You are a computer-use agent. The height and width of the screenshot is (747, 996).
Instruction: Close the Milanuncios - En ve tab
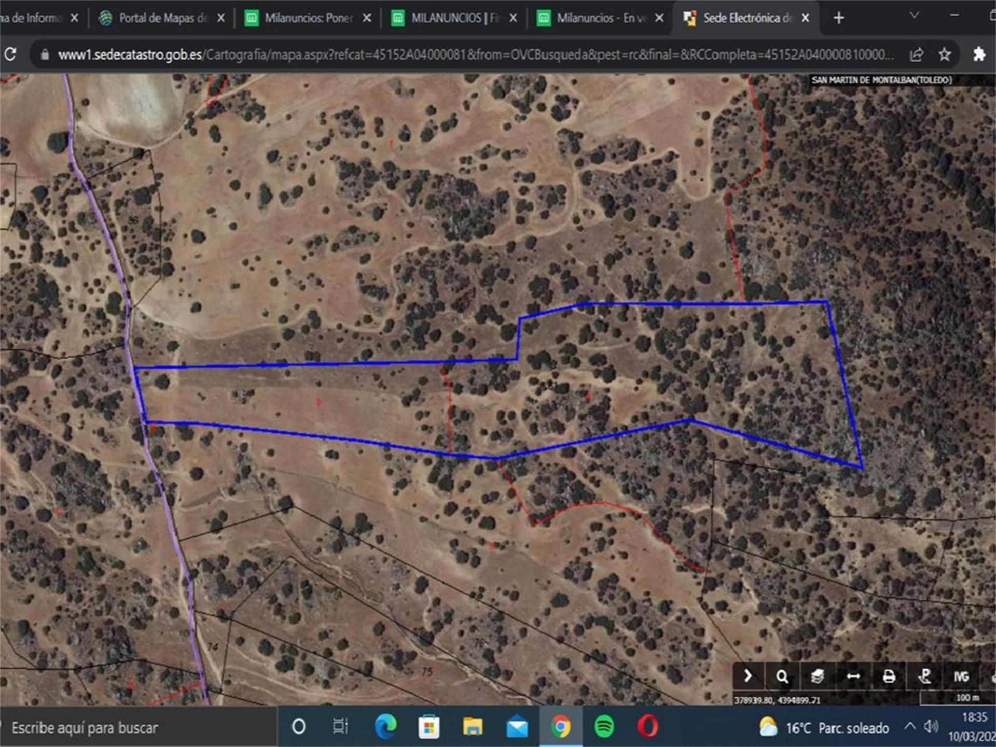point(659,18)
